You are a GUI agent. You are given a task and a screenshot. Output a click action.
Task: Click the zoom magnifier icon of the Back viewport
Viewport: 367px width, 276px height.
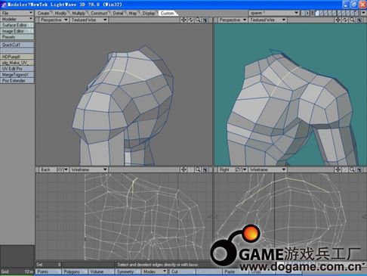198,169
